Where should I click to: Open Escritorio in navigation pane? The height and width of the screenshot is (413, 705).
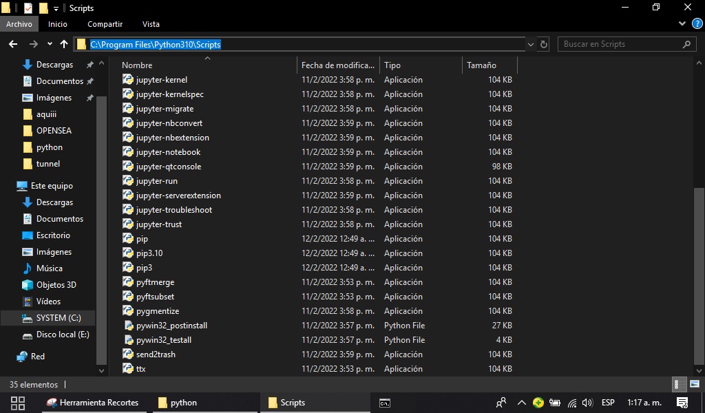[x=53, y=235]
